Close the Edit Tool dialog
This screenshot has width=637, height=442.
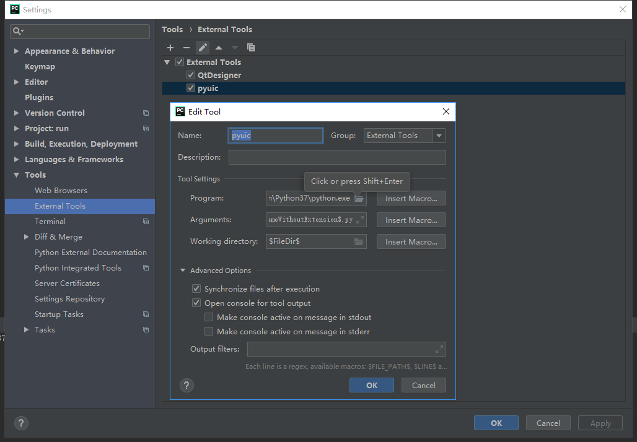tap(446, 111)
